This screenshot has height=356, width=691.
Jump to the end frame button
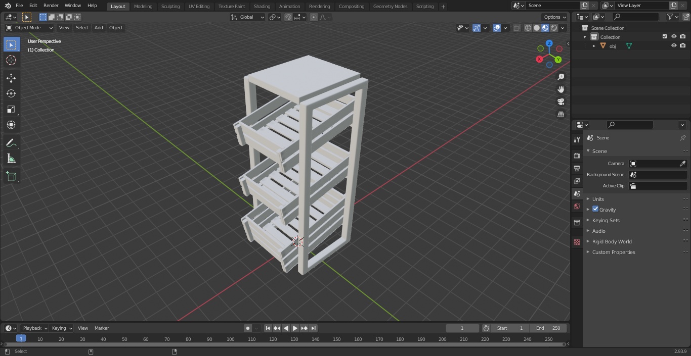(x=313, y=328)
